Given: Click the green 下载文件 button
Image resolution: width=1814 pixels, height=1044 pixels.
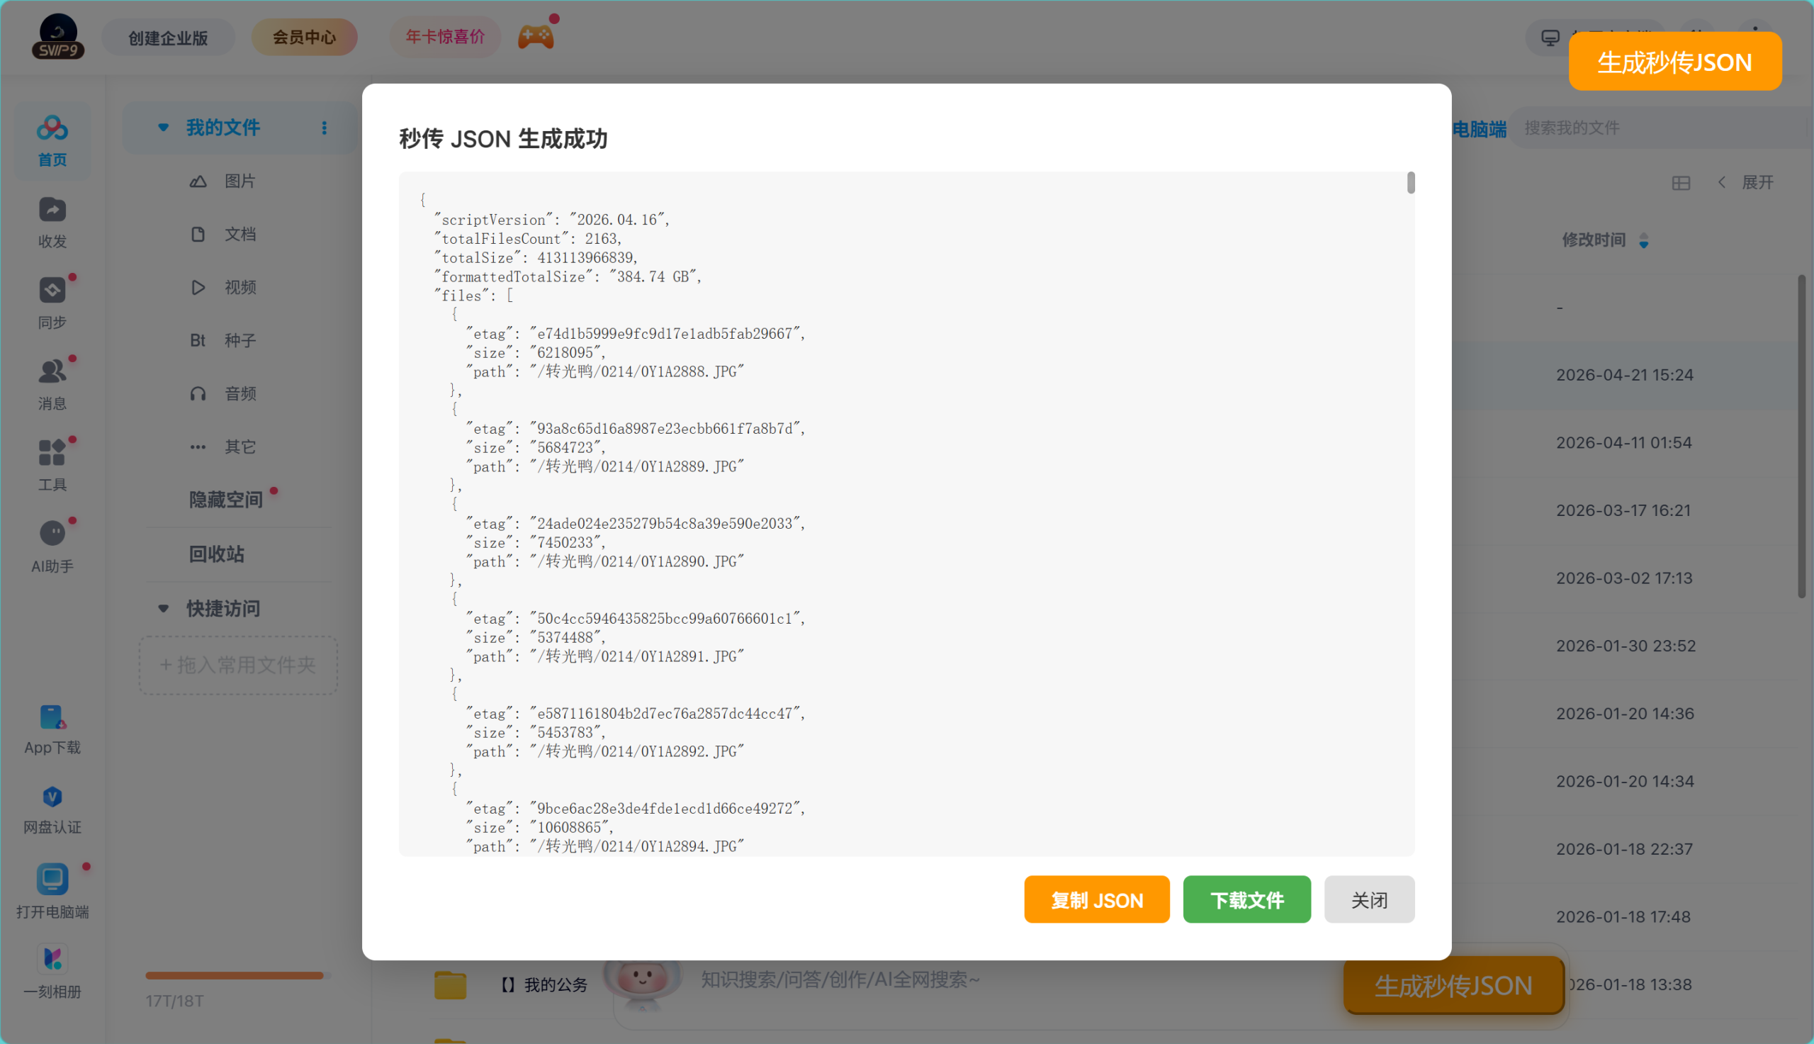Looking at the screenshot, I should point(1246,900).
